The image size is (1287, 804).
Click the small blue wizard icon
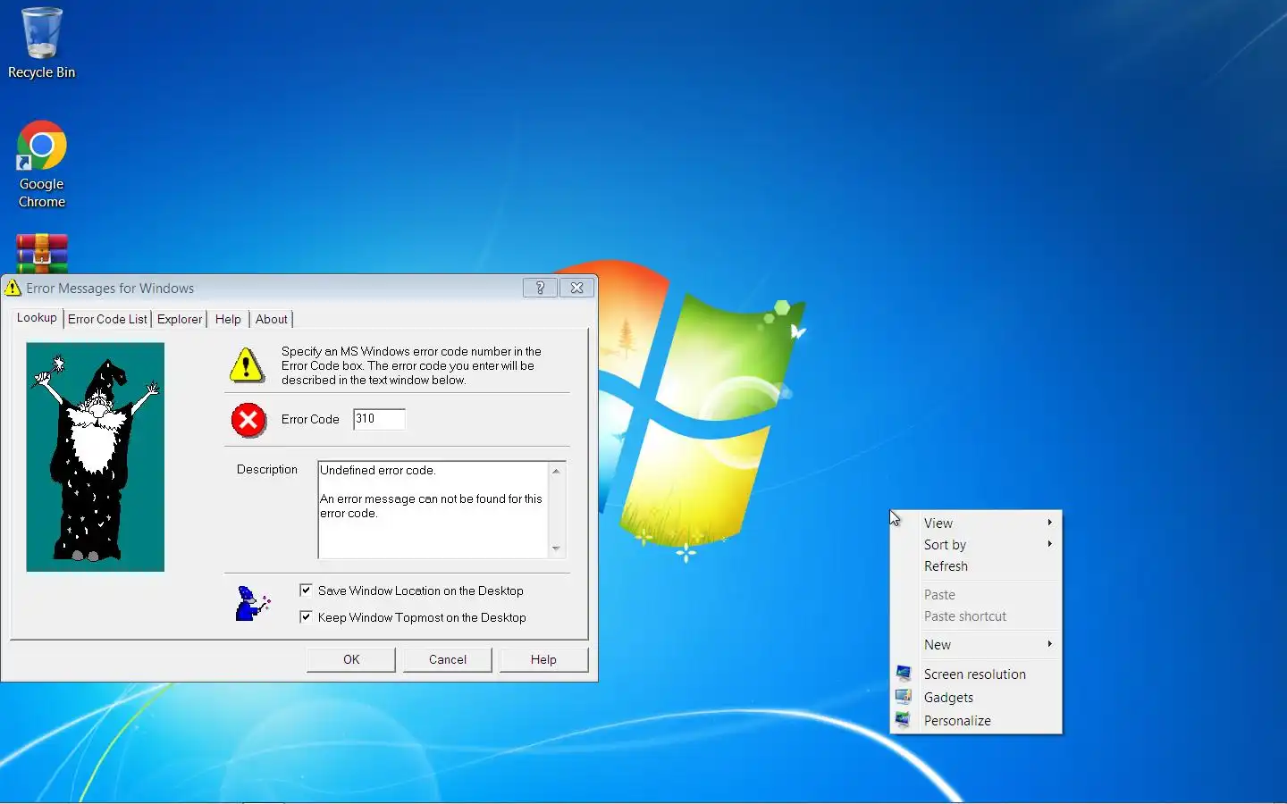252,603
